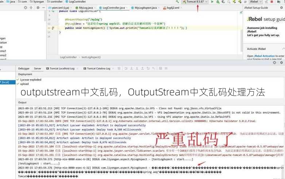The height and width of the screenshot is (179, 285).
Task: Open the Tomcat Catalina Log tab
Action: [97, 69]
